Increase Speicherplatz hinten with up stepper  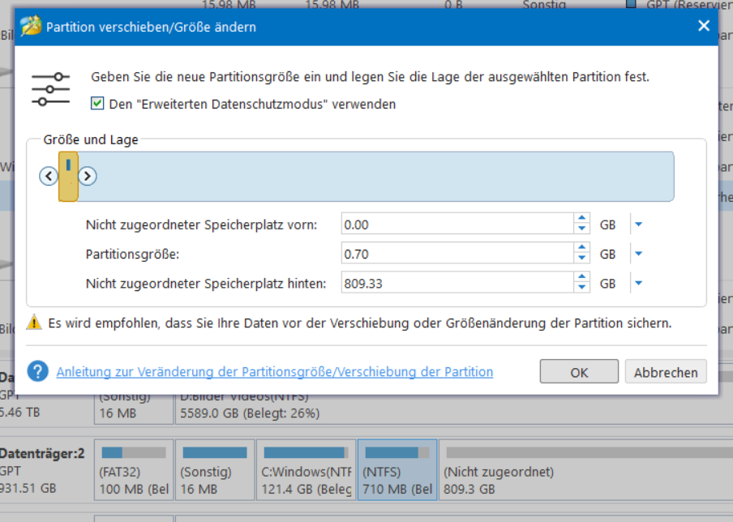point(581,277)
